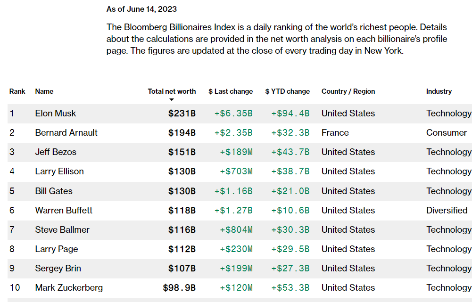This screenshot has height=302, width=472.
Task: Open Bill Gates profile
Action: [54, 191]
